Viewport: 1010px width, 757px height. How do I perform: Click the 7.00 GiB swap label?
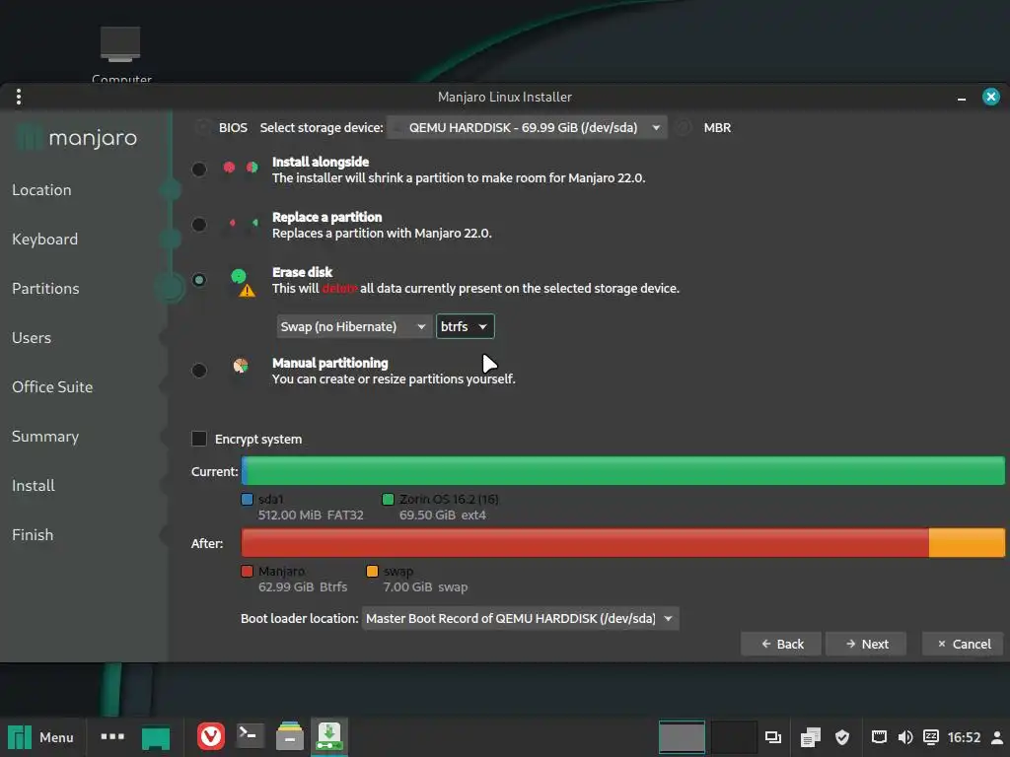coord(425,587)
